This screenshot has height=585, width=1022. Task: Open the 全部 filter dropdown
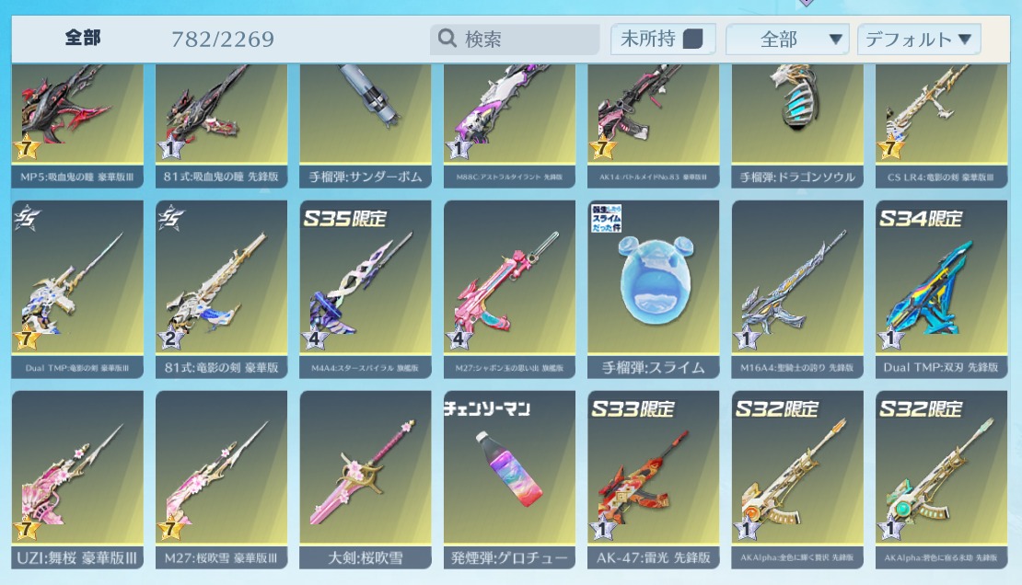click(x=787, y=39)
